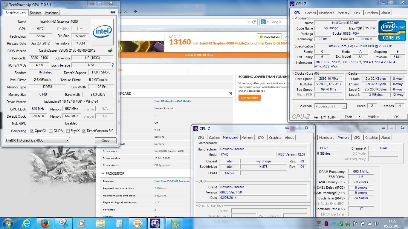Viewport: 408px width, 229px height.
Task: Launch Internet Explorer from the taskbar
Action: (x=27, y=223)
